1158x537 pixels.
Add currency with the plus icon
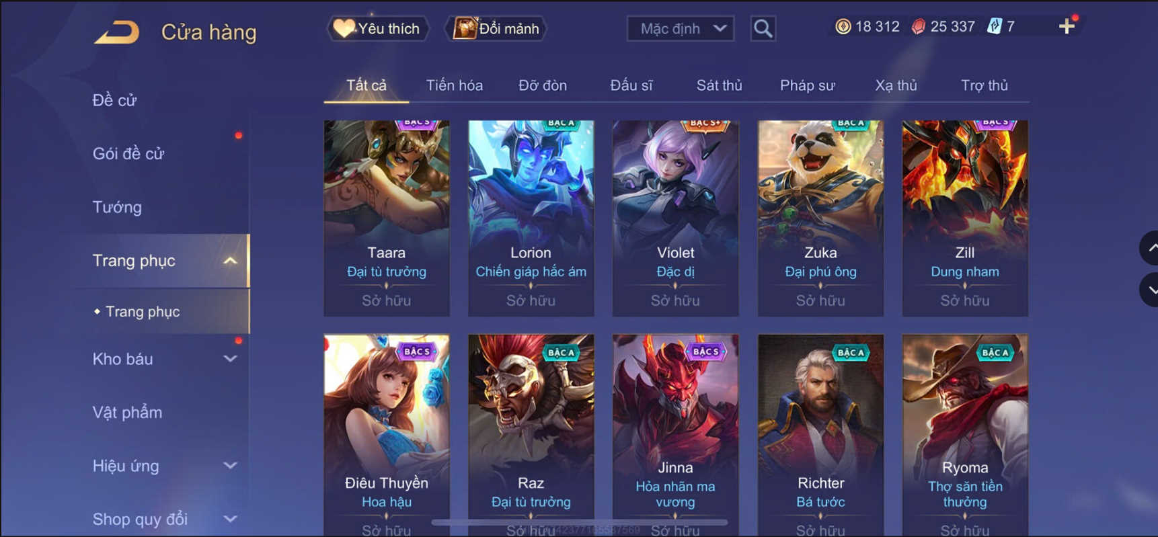click(1067, 26)
